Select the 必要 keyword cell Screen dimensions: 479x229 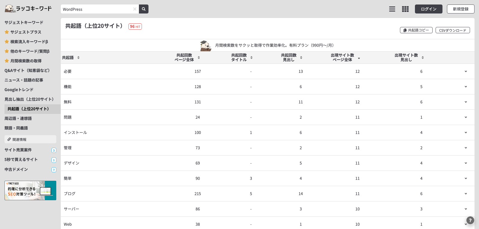[68, 71]
